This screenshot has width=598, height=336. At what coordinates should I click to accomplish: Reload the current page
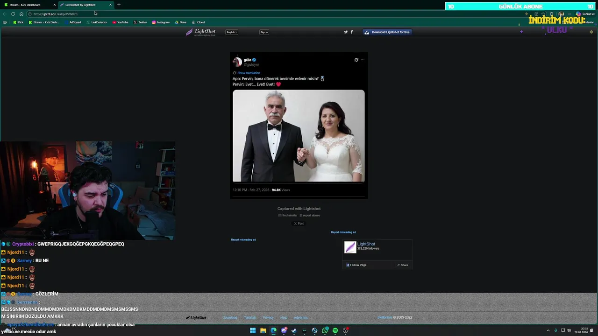13,14
